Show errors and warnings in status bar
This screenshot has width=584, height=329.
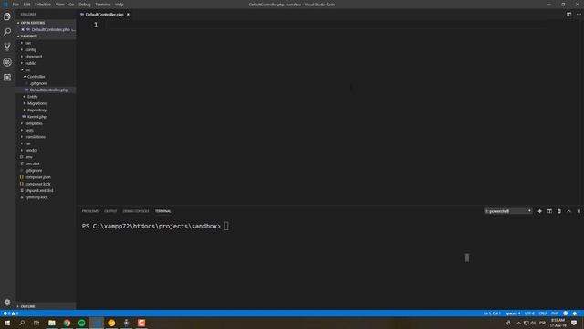pos(11,313)
